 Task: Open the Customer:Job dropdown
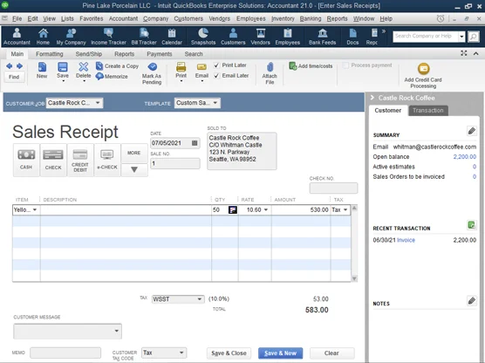point(98,103)
